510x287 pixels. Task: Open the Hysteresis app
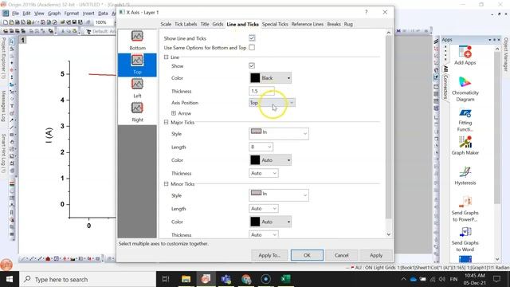click(x=465, y=176)
